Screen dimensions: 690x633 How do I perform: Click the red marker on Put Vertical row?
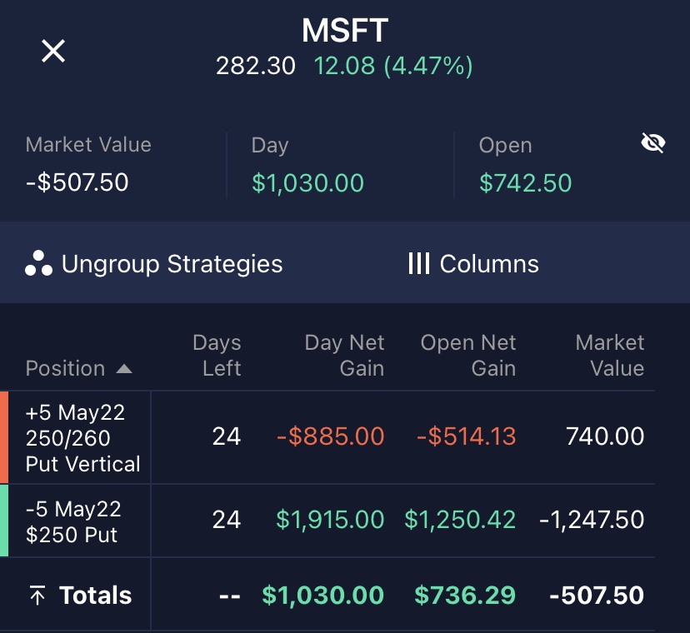pyautogui.click(x=4, y=437)
